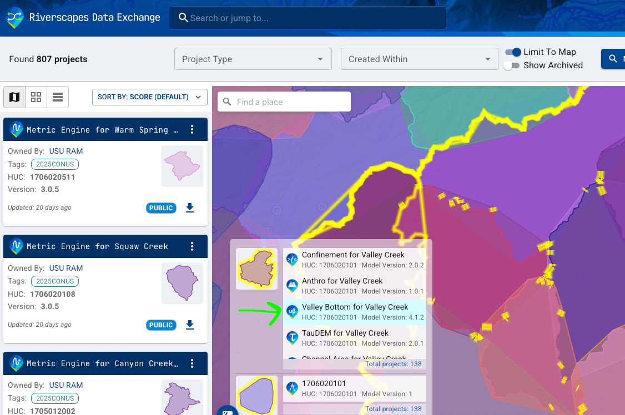Open the Project Type dropdown

(x=253, y=59)
